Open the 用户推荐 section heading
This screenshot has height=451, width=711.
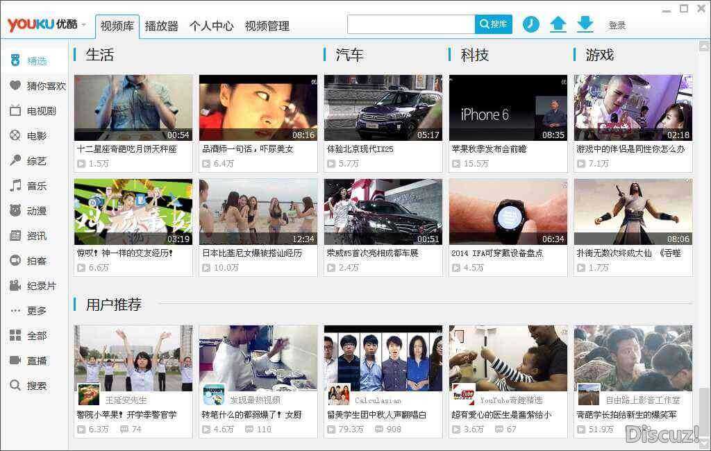[x=114, y=304]
